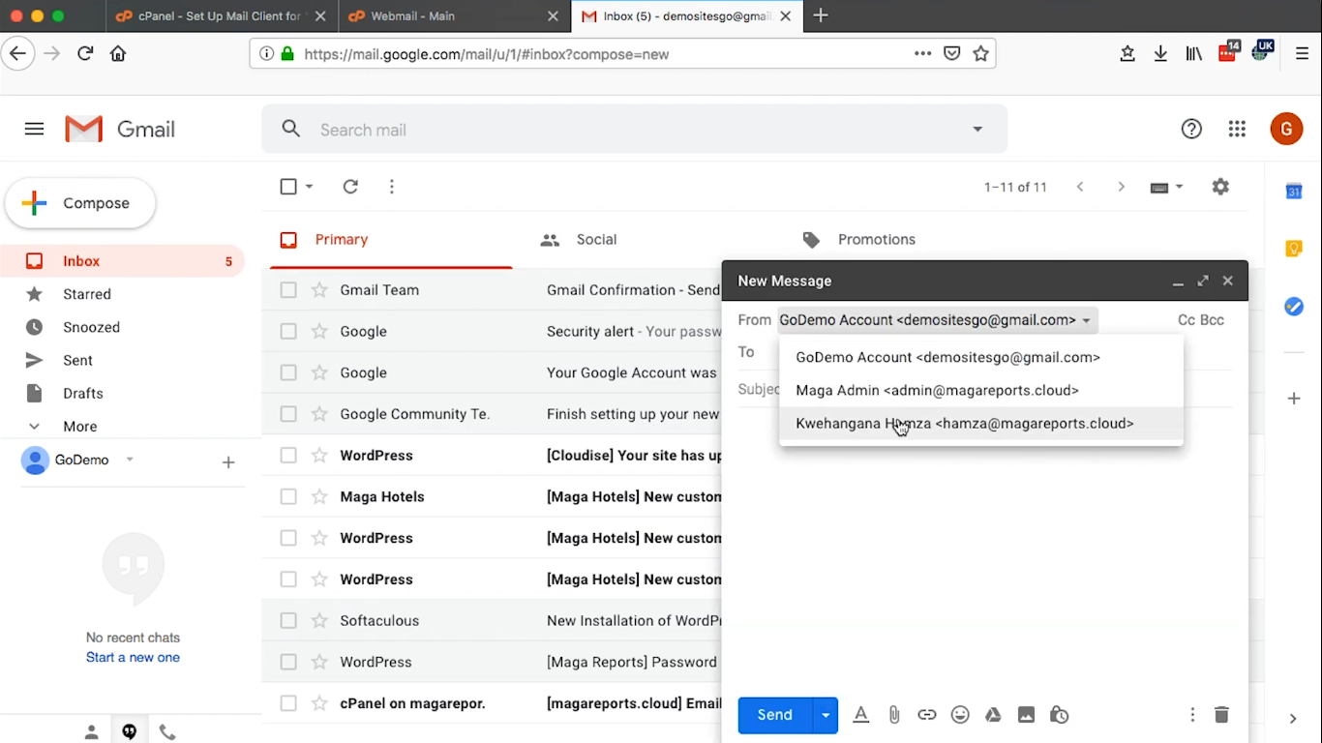Select the Gmail Team message checkbox

[288, 290]
